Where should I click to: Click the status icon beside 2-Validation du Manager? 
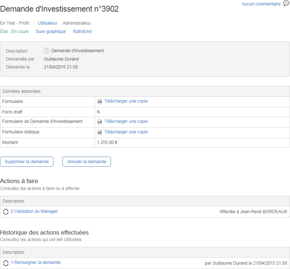6,212
